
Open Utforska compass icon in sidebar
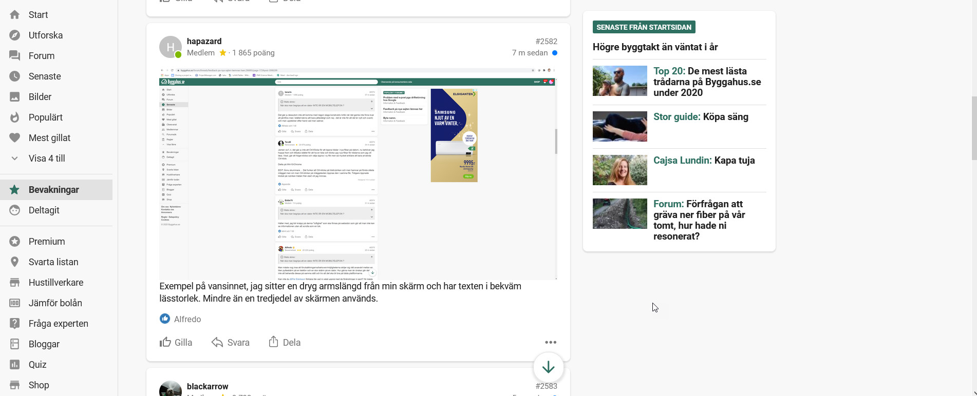click(x=15, y=35)
